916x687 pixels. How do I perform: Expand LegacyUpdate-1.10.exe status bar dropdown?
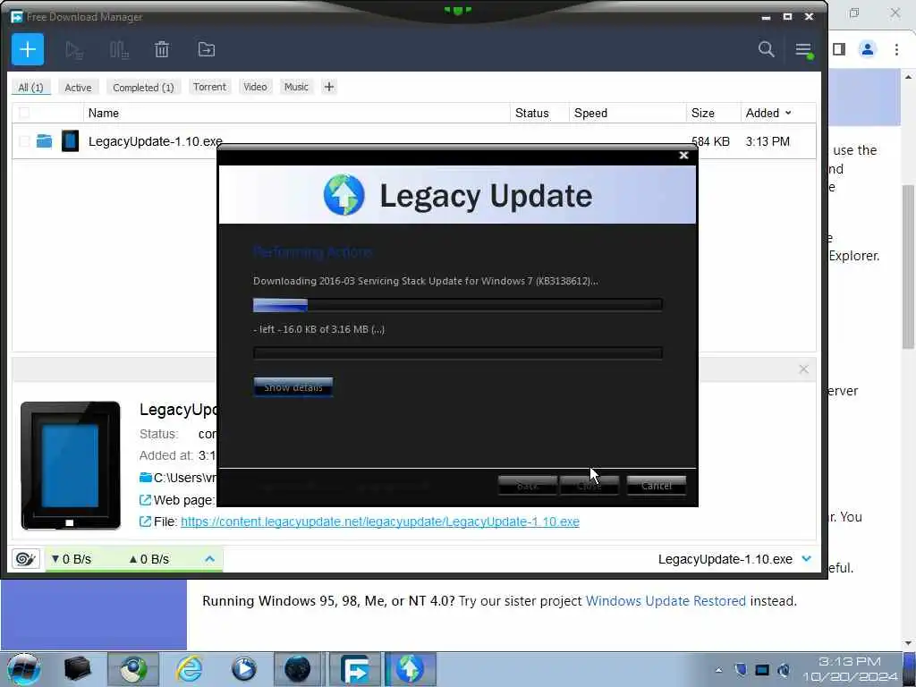[807, 559]
